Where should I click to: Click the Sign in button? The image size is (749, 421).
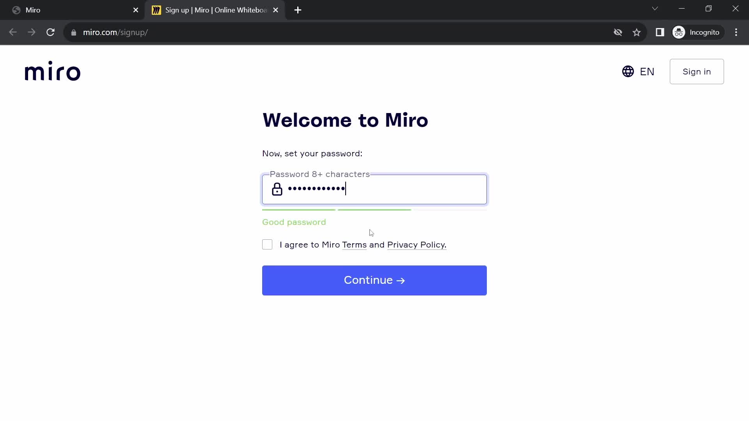coord(697,71)
